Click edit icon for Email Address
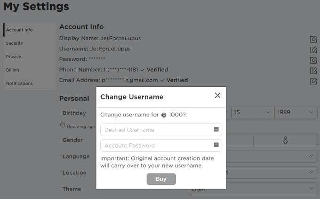The height and width of the screenshot is (199, 320). (x=313, y=81)
